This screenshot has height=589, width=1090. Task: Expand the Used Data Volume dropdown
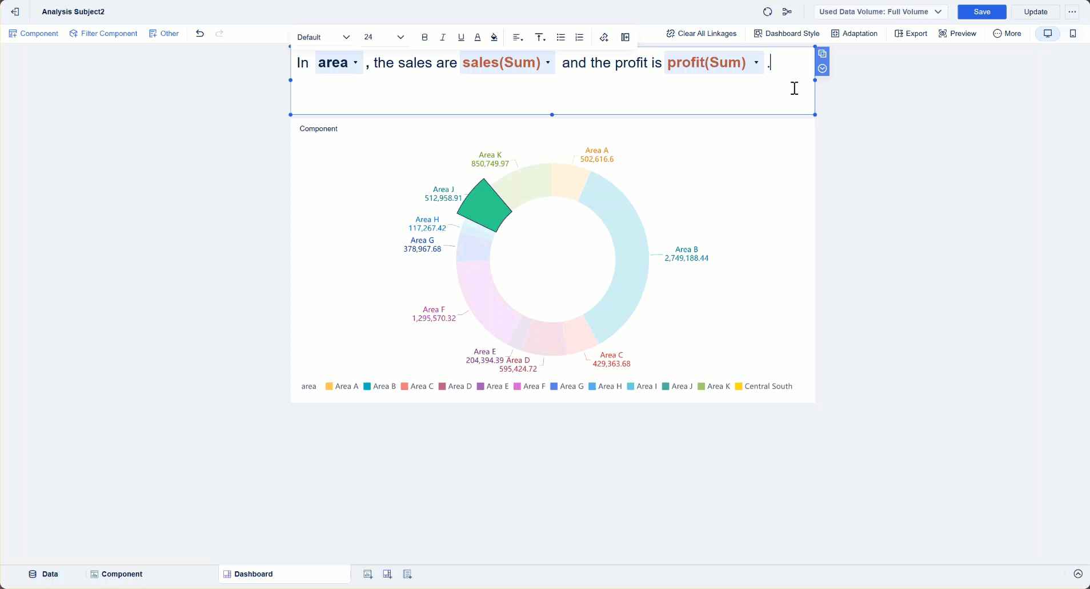pyautogui.click(x=880, y=11)
